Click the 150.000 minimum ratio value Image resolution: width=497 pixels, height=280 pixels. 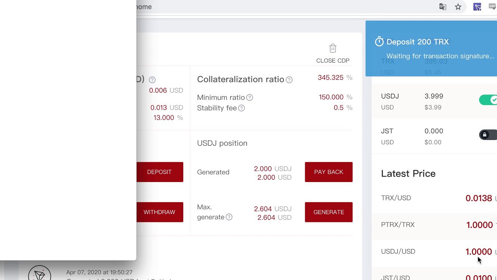coord(331,97)
